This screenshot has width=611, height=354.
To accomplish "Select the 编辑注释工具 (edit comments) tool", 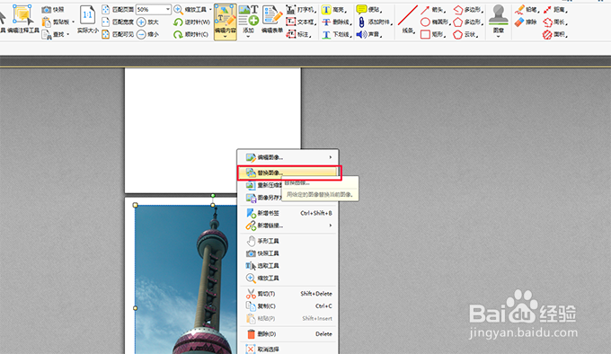I will [x=22, y=19].
